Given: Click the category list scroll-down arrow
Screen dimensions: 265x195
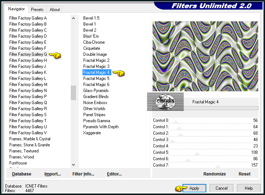Looking at the screenshot, I should pyautogui.click(x=73, y=165).
